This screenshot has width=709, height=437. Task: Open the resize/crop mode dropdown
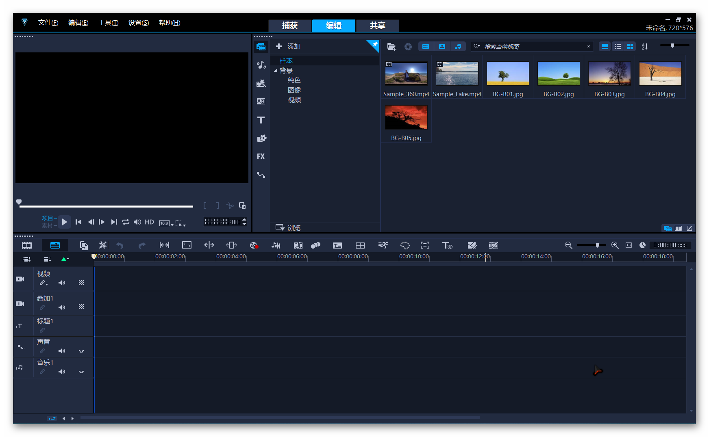coord(181,223)
